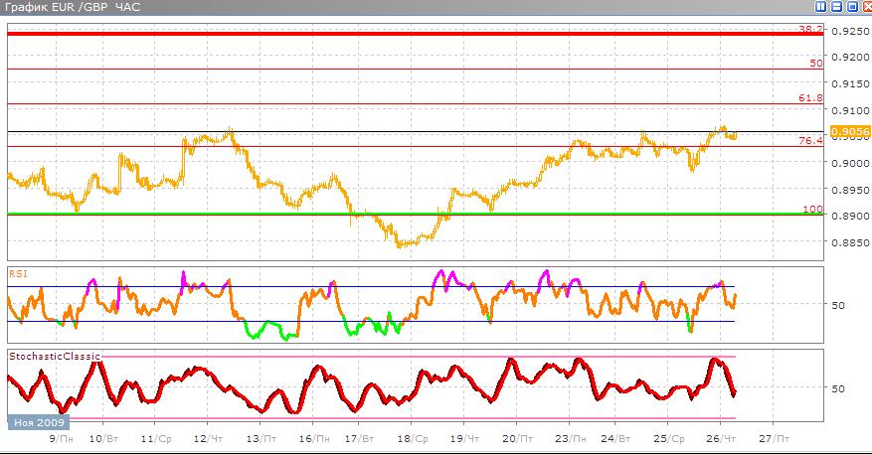Select the 12/Чт date on time axis
The height and width of the screenshot is (455, 872).
click(x=207, y=438)
